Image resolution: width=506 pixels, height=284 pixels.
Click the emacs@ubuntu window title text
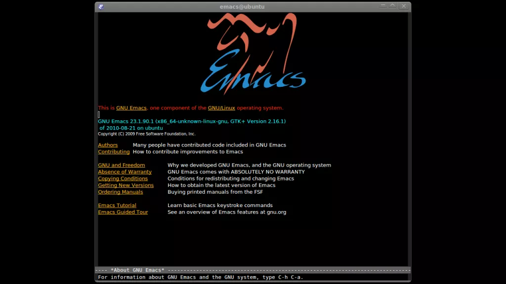pos(242,6)
